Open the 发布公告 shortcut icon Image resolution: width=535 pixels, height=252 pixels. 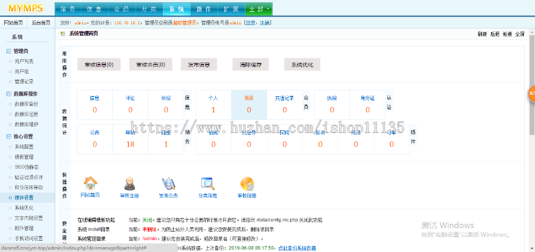coord(168,184)
